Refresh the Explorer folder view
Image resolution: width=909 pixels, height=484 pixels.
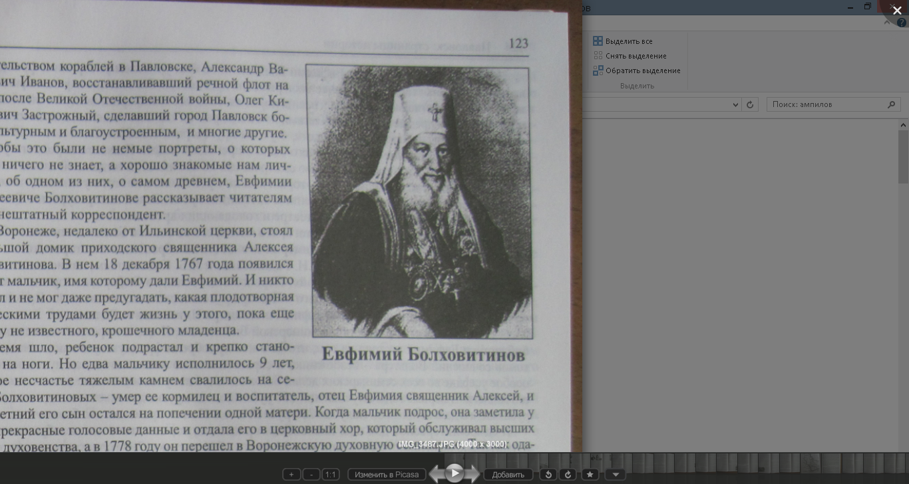750,104
